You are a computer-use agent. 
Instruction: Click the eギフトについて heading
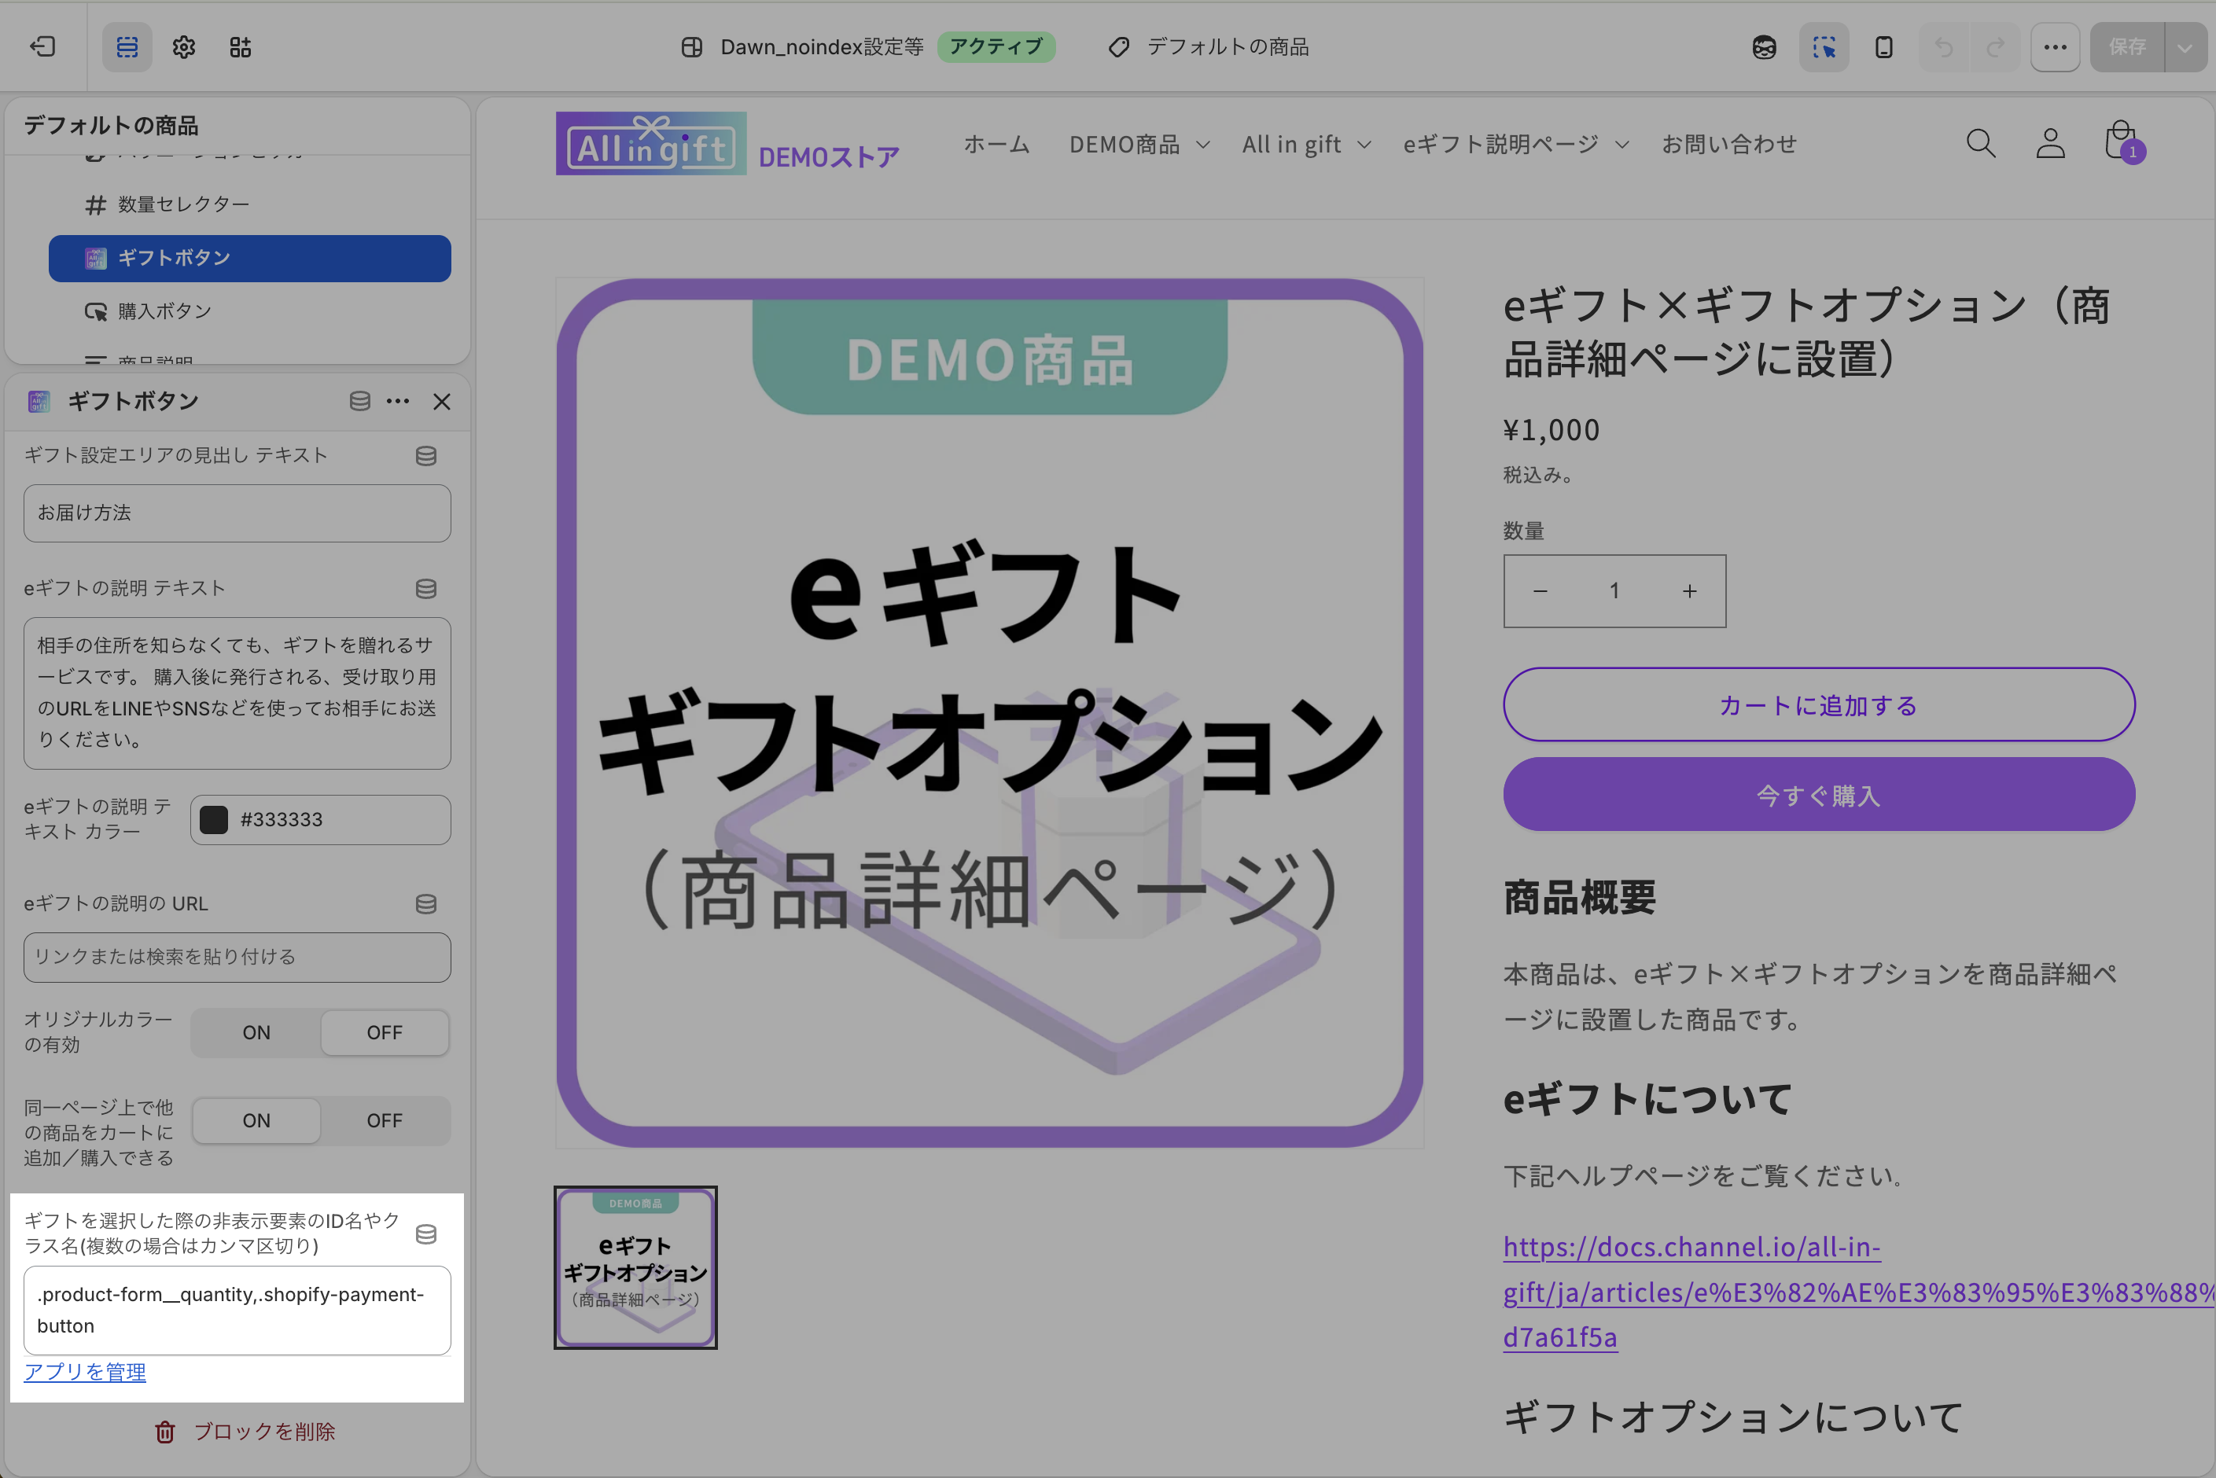(1647, 1099)
